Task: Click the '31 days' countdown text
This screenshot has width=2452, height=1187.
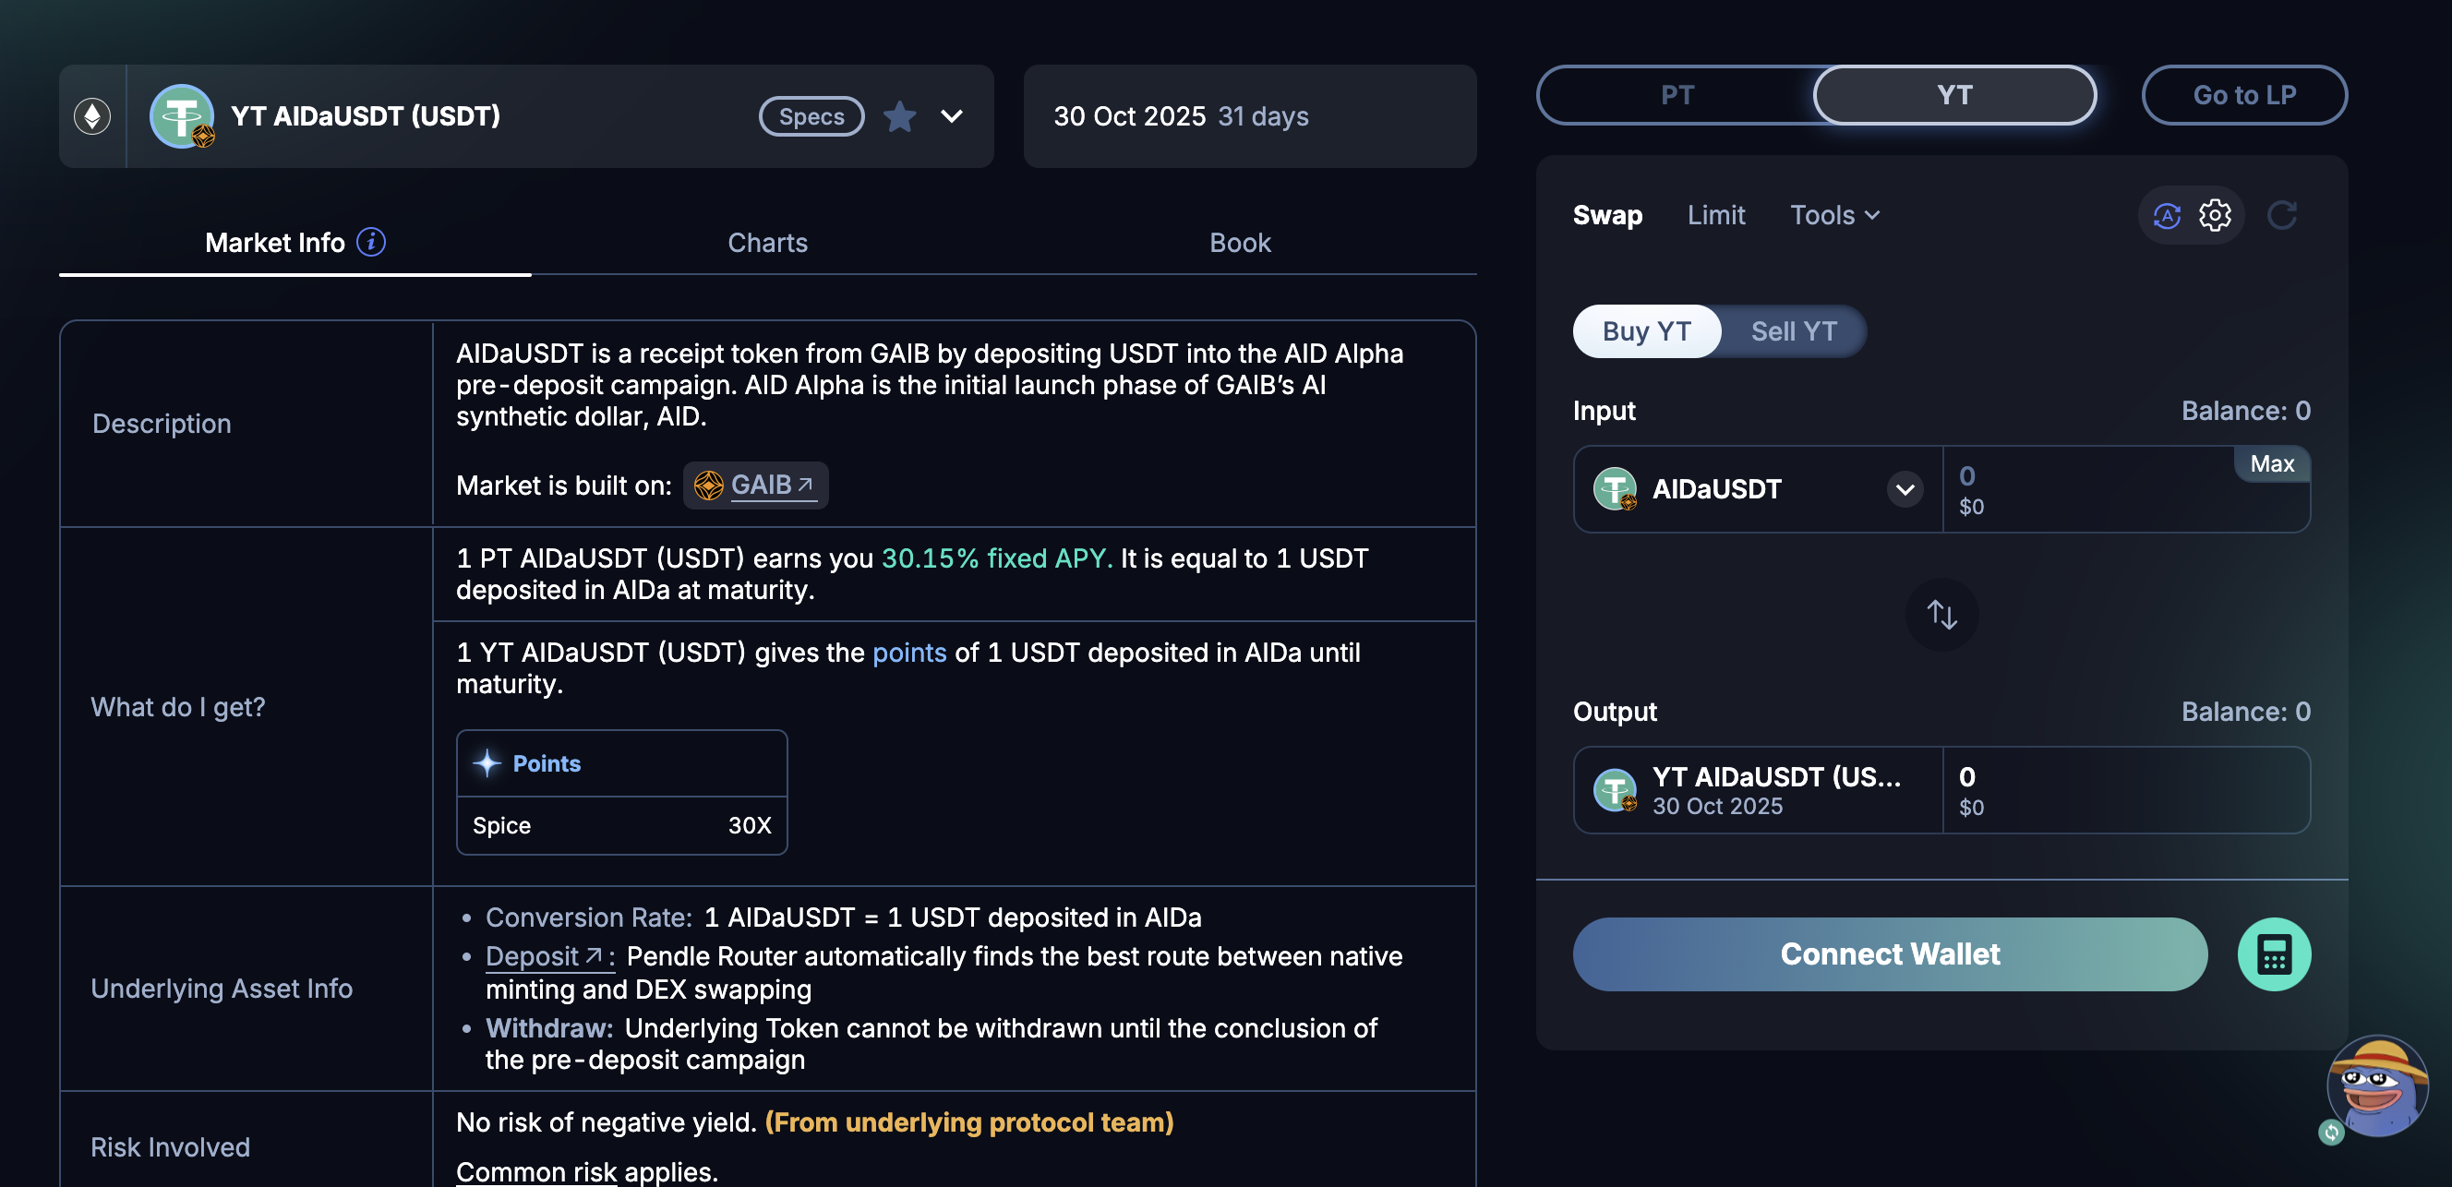Action: coord(1263,116)
